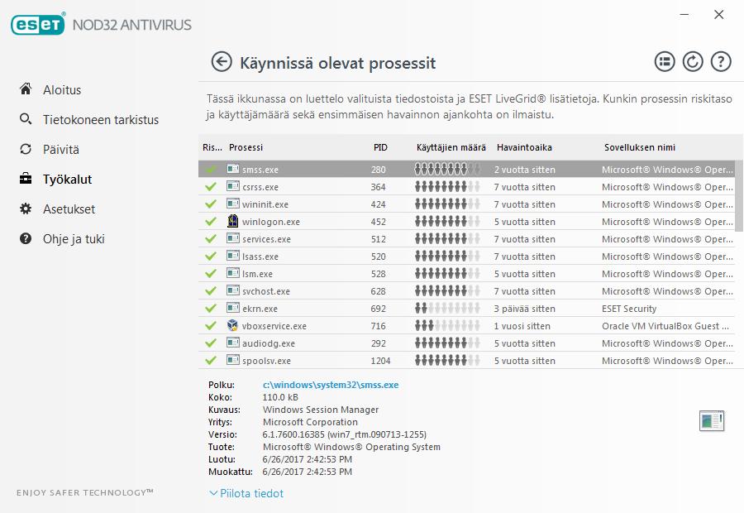Sort by the Prosessi column header
744x513 pixels.
246,147
